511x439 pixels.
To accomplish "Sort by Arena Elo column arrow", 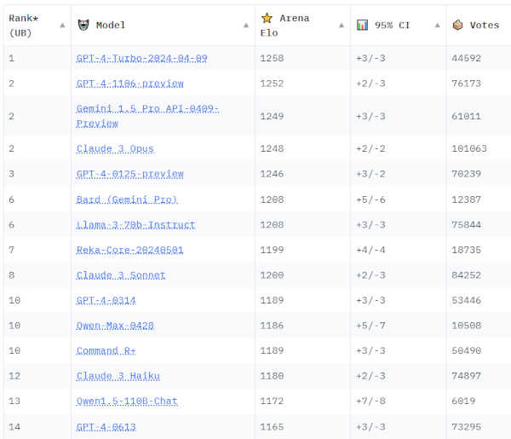I will 342,26.
